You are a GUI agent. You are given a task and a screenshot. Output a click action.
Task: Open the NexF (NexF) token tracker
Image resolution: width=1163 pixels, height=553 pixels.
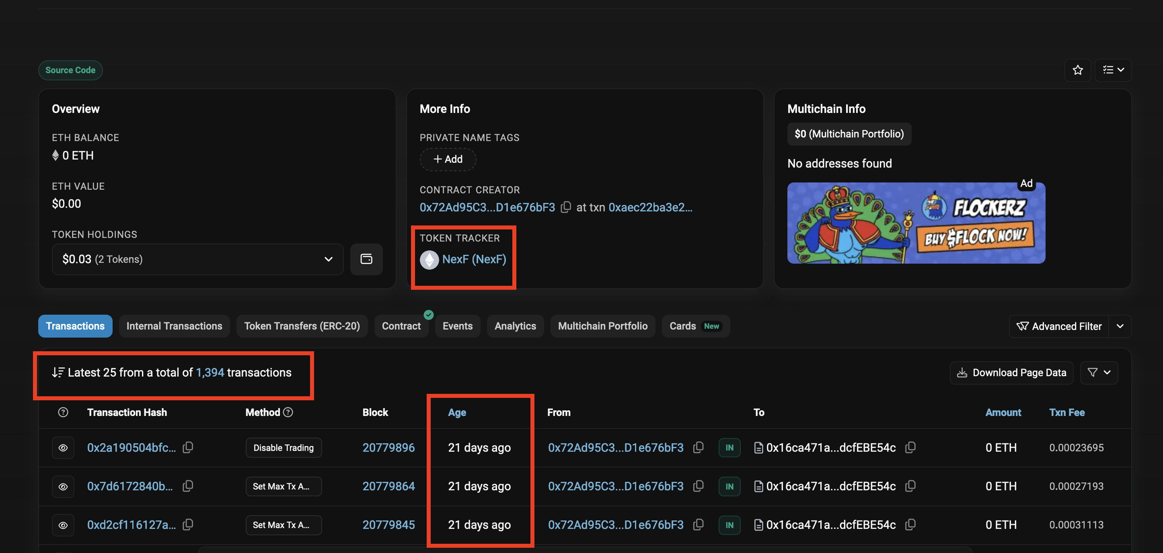click(474, 259)
